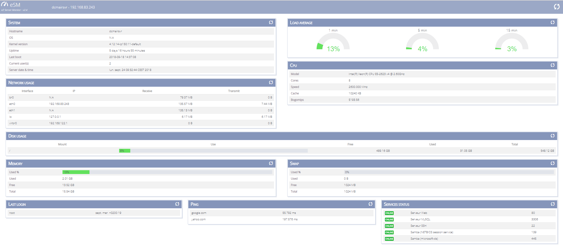Reload the Memory panel

point(271,163)
